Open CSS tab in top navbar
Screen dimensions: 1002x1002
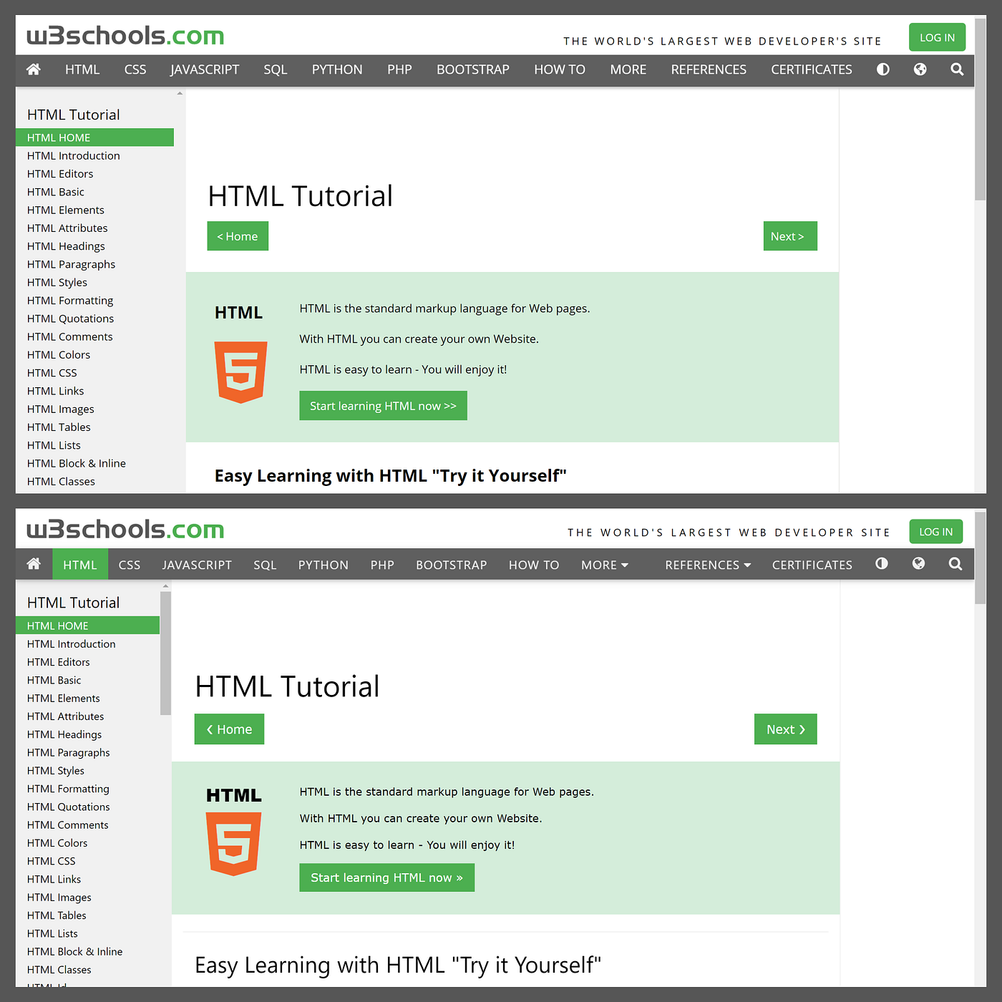(x=135, y=69)
